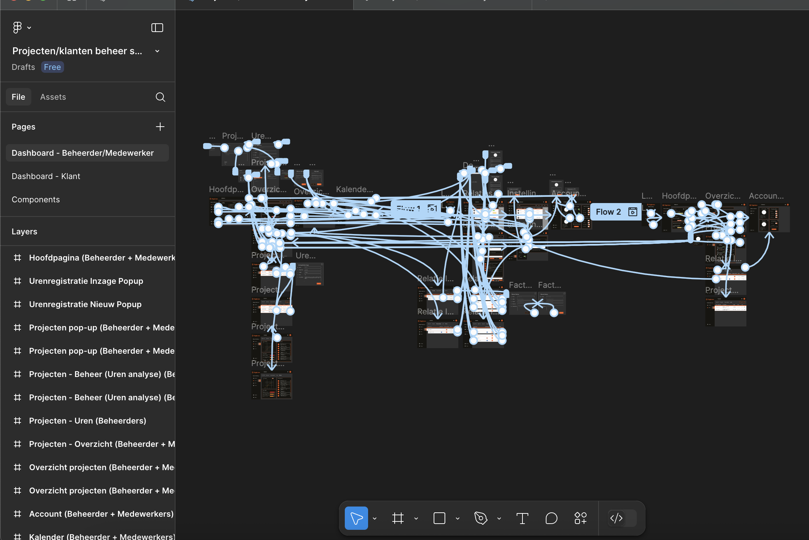Click frame icon beside Projecten - Uren (Beheerders)
The image size is (809, 540).
[x=17, y=421]
